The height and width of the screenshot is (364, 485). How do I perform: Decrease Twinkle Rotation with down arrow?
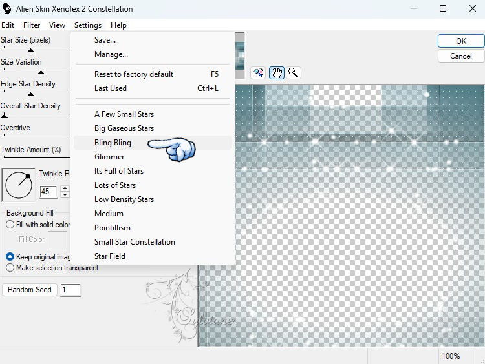point(65,194)
